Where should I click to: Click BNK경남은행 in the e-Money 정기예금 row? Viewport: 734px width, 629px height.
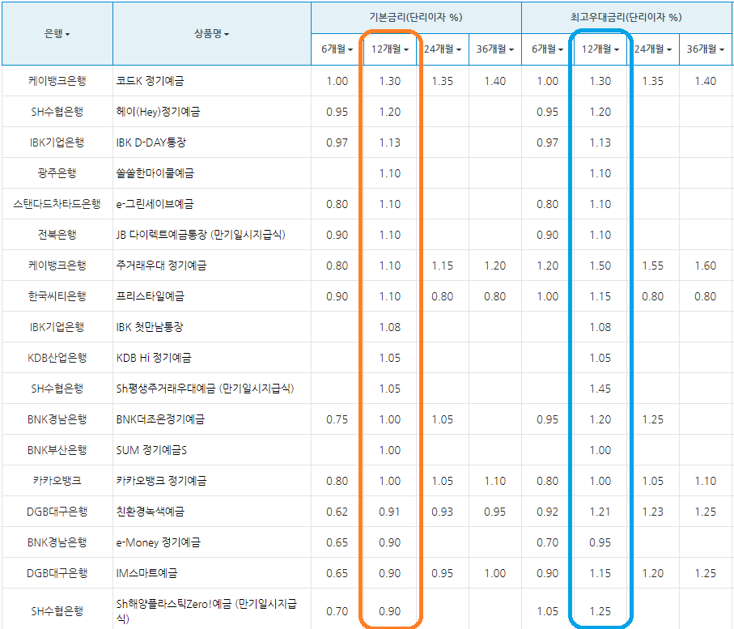click(57, 542)
